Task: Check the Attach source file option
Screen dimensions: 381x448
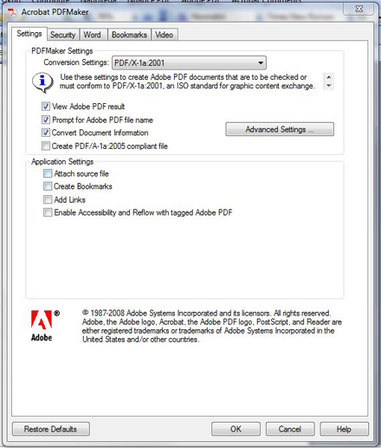Action: (48, 173)
